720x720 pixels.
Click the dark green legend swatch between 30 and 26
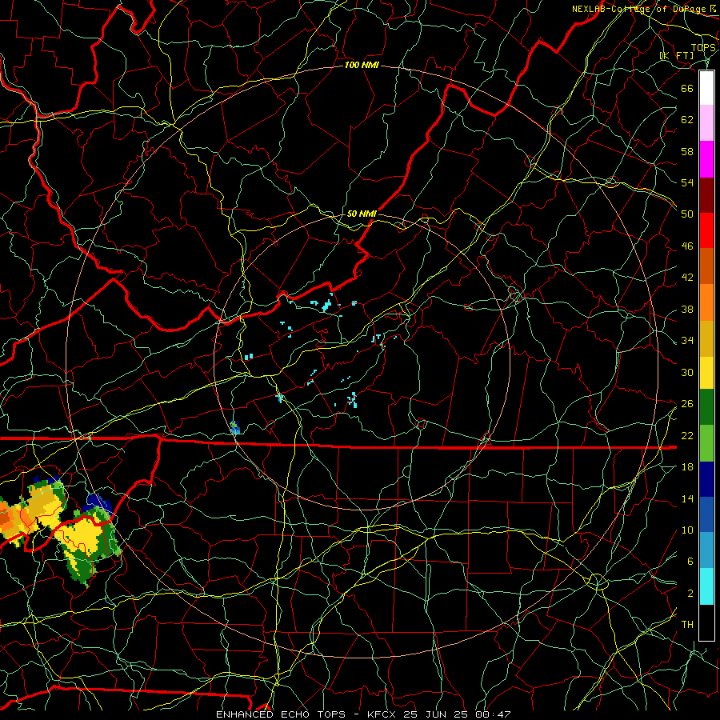[x=706, y=407]
